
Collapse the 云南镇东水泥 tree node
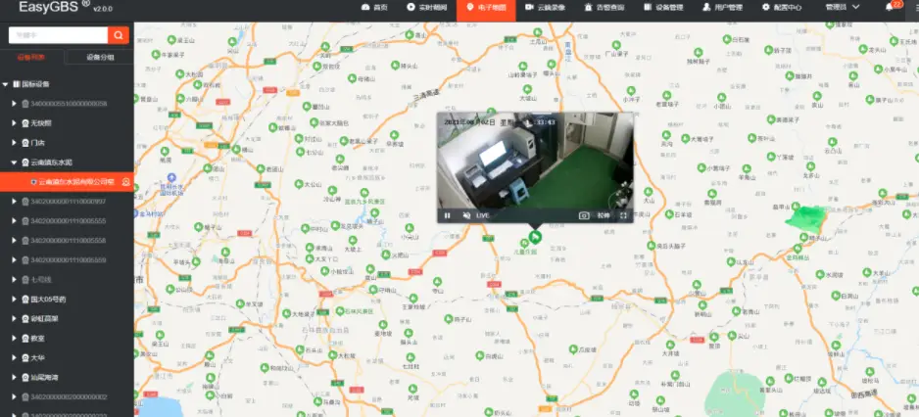pos(14,162)
